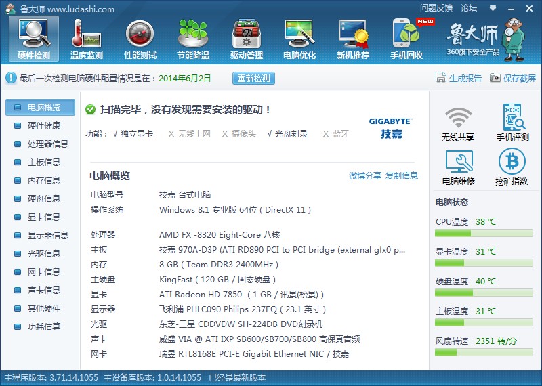This screenshot has height=386, width=542.
Task: Click the 主程序版本 3.71.14.1055 text
Action: [51, 377]
